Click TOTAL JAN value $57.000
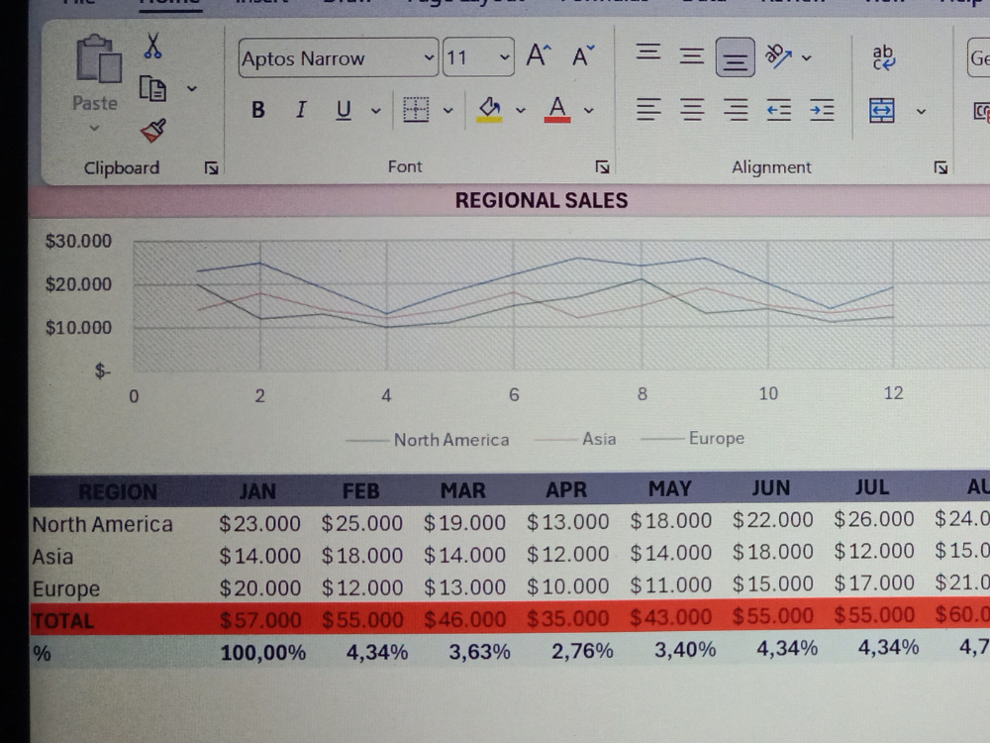This screenshot has width=990, height=743. (x=260, y=620)
